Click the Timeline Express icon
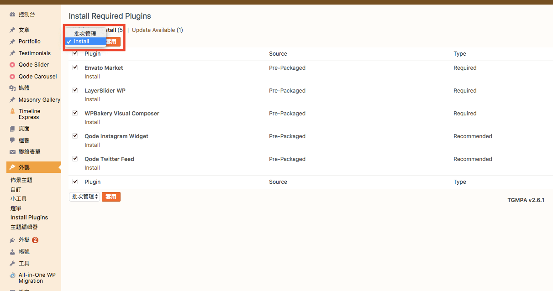Viewport: 553px width, 291px height. (13, 111)
